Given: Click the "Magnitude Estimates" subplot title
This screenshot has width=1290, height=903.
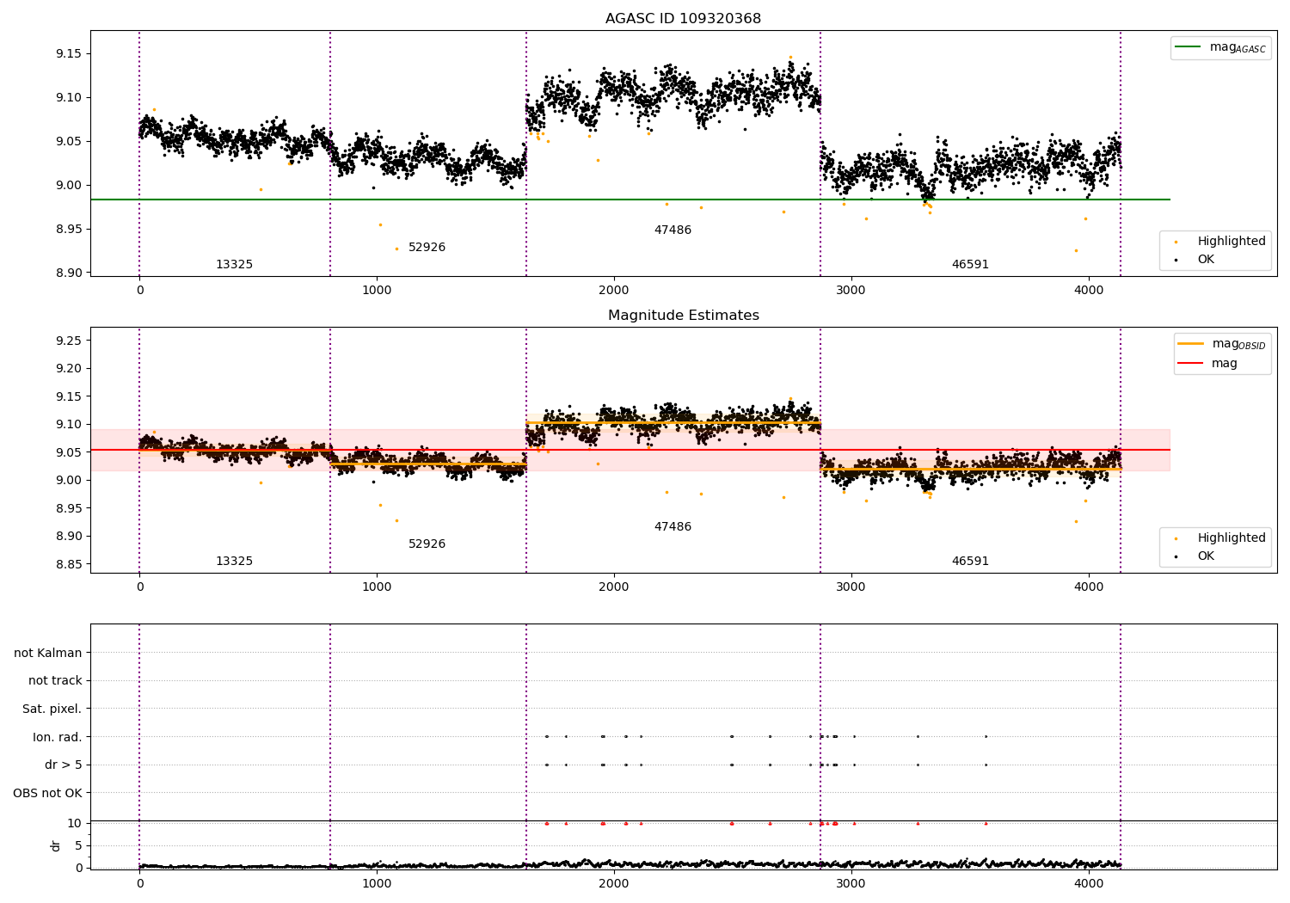Looking at the screenshot, I should point(683,316).
